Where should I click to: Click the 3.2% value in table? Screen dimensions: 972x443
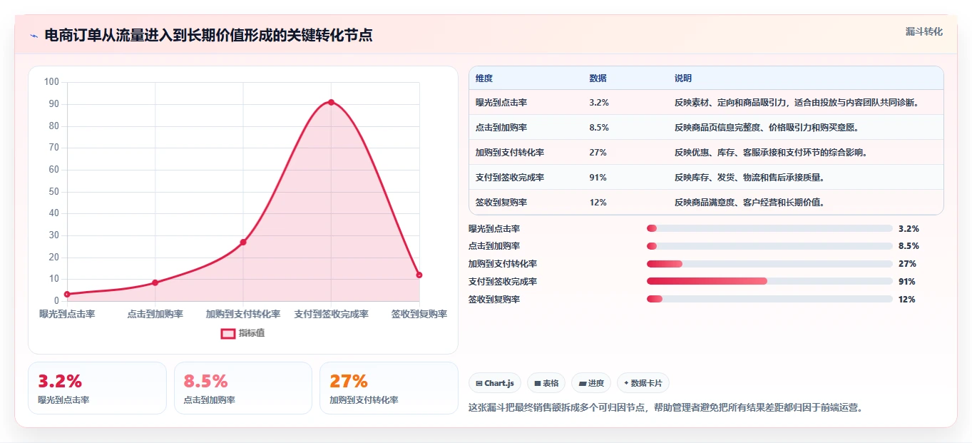click(599, 103)
